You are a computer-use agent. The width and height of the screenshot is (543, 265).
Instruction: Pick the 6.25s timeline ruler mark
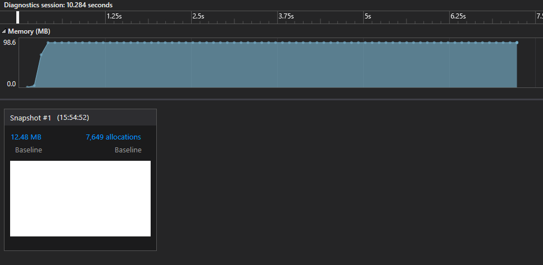coord(458,16)
